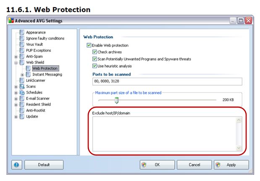Click the LinkScanner page icon
260x181 pixels.
pyautogui.click(x=22, y=80)
